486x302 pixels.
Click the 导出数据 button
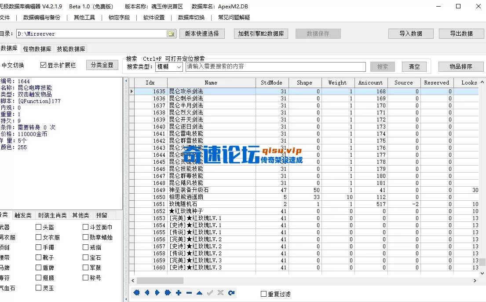[x=461, y=33]
